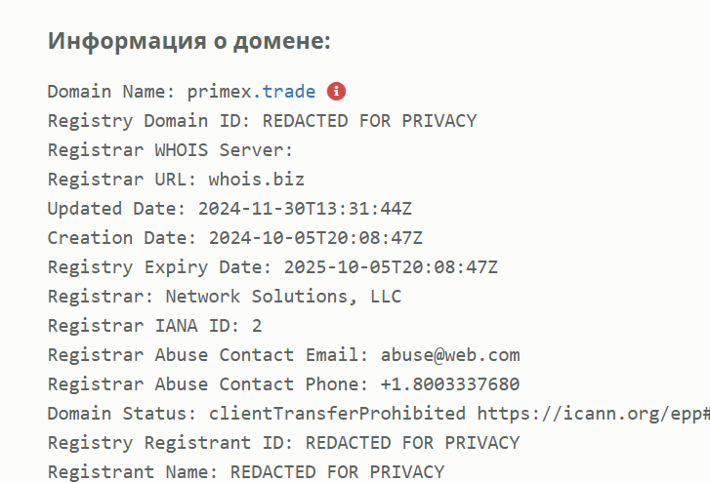Viewport: 710px width, 483px height.
Task: Click the abuse phone number +1.8003337680
Action: tap(450, 384)
